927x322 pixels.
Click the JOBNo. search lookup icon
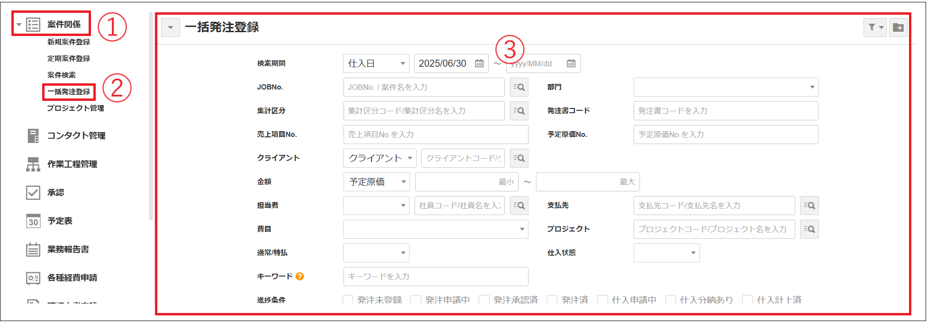pyautogui.click(x=519, y=87)
